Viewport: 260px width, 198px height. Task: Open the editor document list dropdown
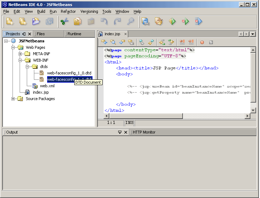tap(253, 34)
